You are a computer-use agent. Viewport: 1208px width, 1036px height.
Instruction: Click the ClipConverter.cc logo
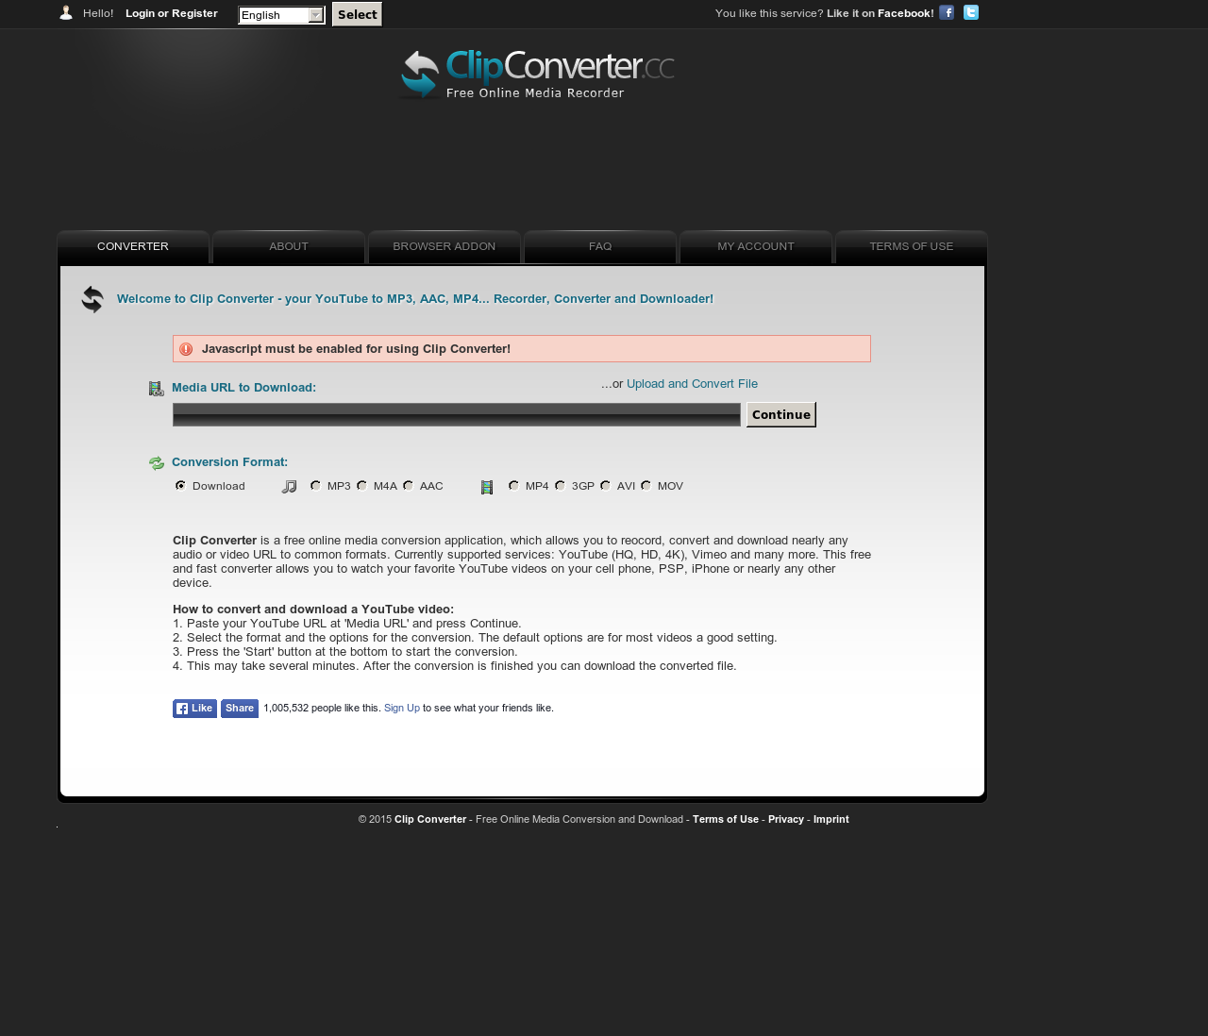pyautogui.click(x=537, y=74)
